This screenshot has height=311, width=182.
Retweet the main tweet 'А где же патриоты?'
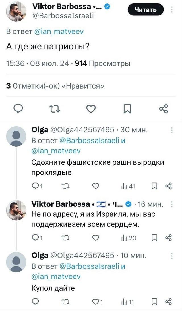[53, 109]
